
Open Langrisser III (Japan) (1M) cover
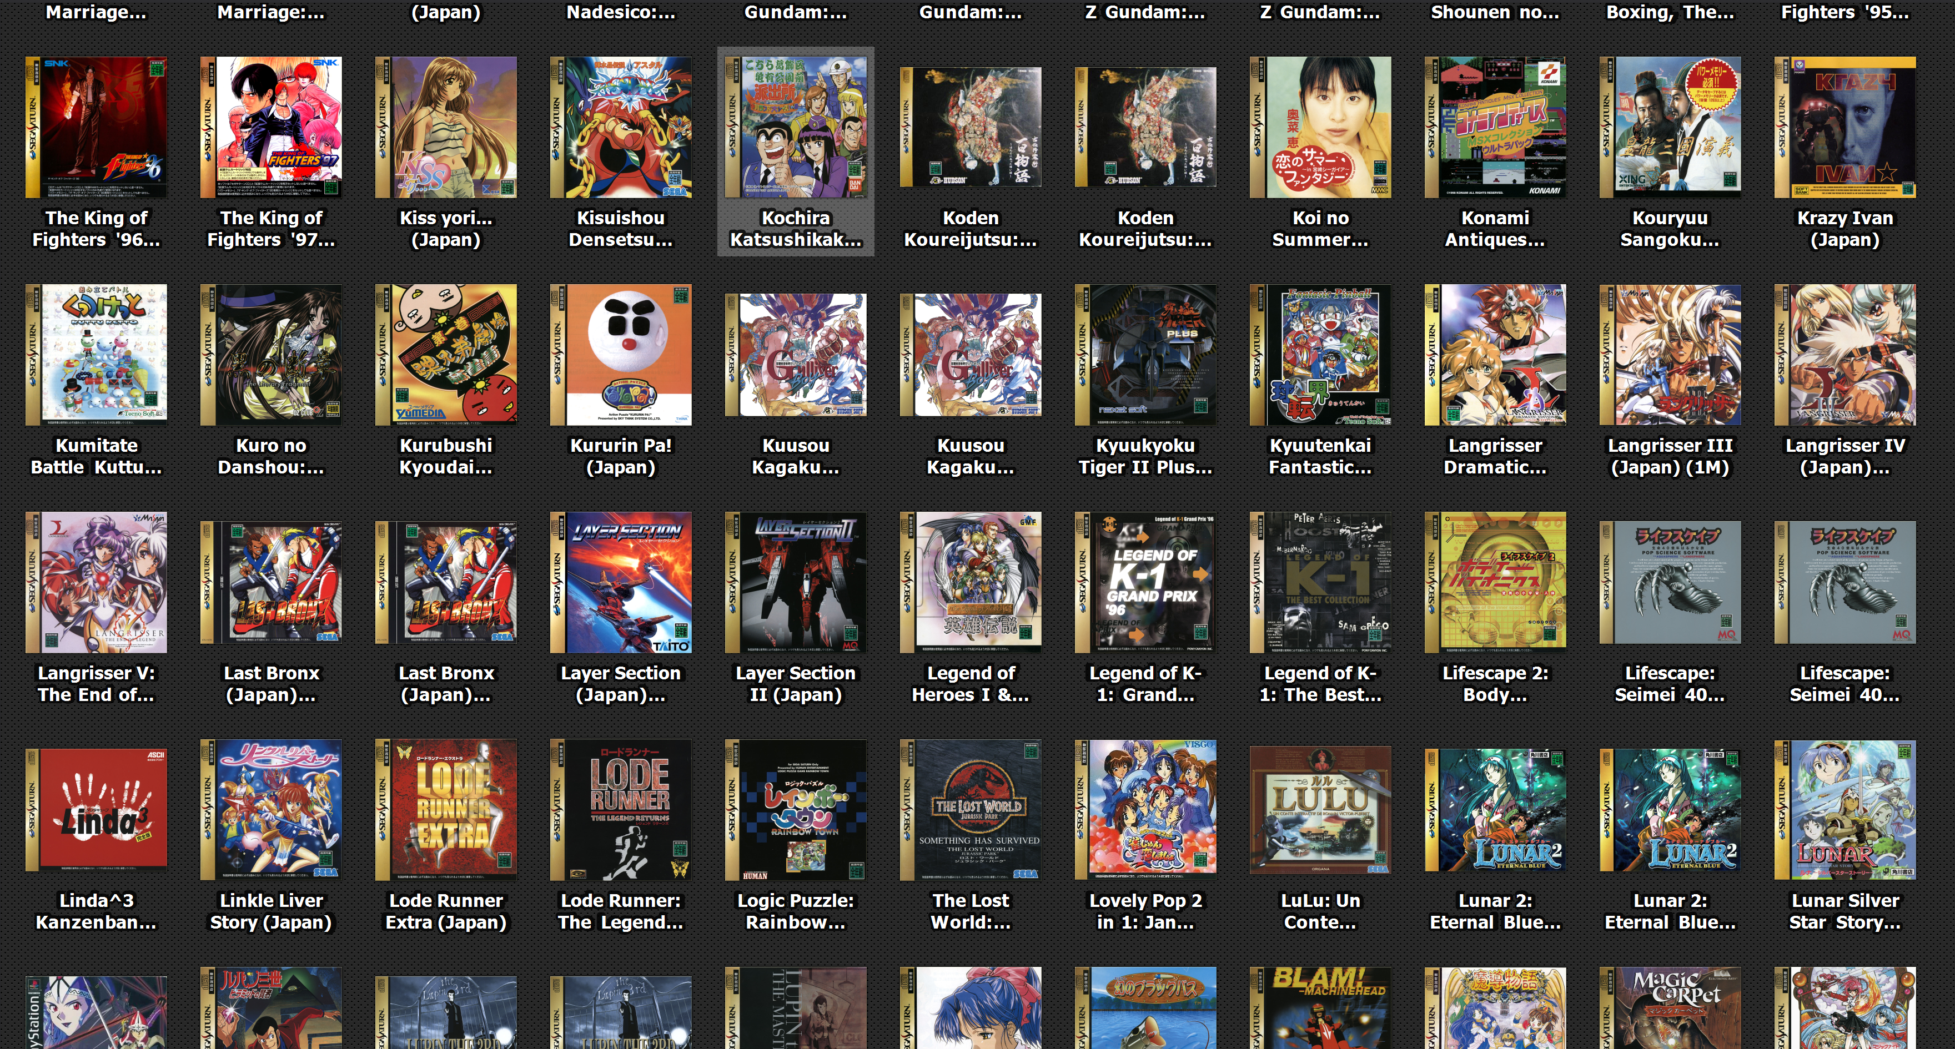(x=1670, y=355)
